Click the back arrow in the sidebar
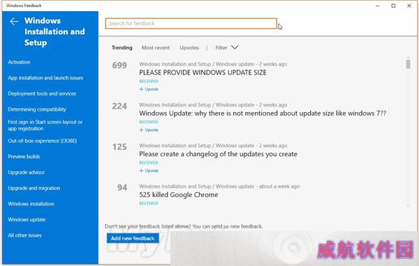 (14, 22)
